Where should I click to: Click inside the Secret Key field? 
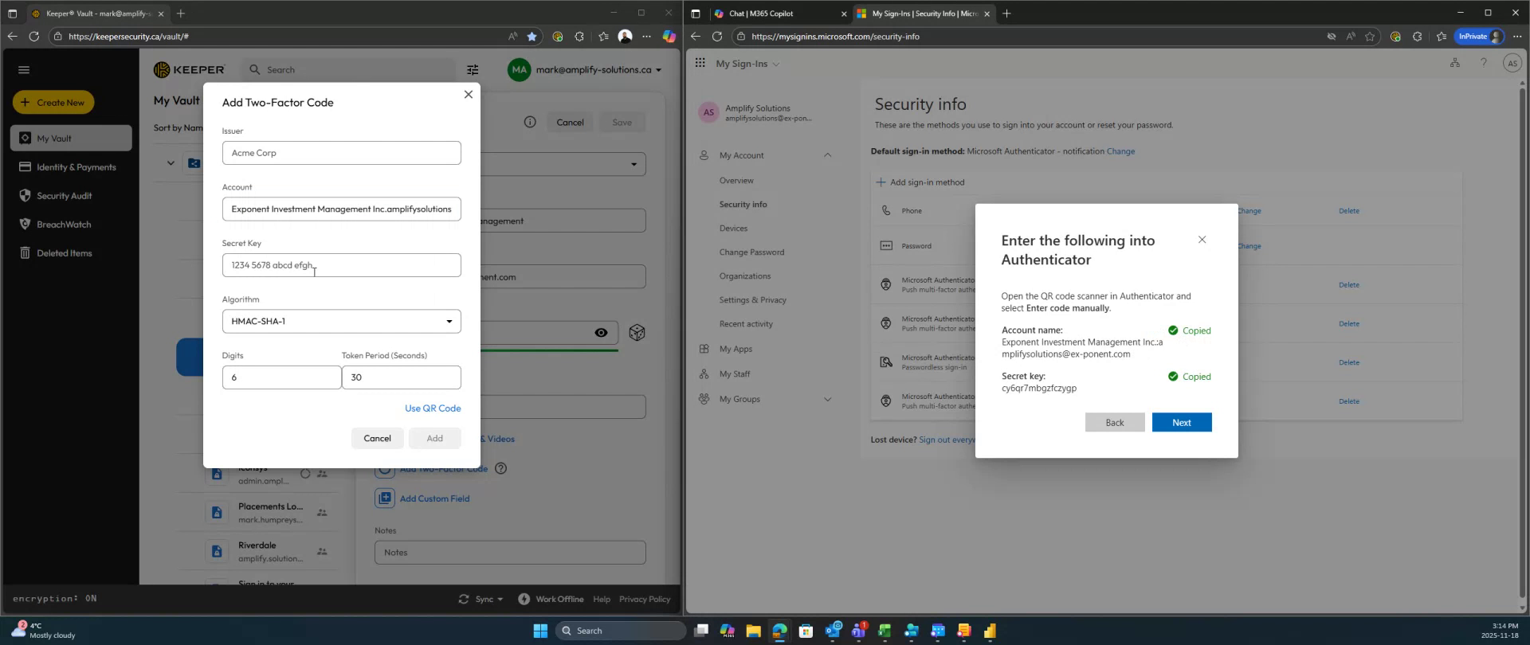341,265
